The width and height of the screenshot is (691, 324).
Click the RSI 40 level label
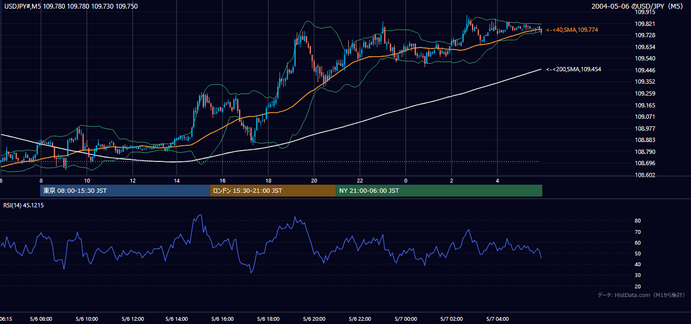click(638, 264)
